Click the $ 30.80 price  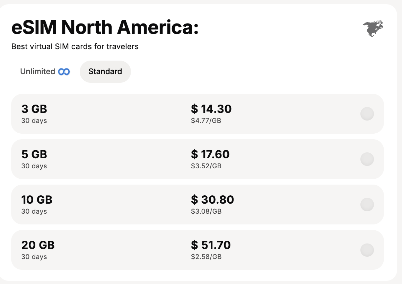pyautogui.click(x=212, y=200)
